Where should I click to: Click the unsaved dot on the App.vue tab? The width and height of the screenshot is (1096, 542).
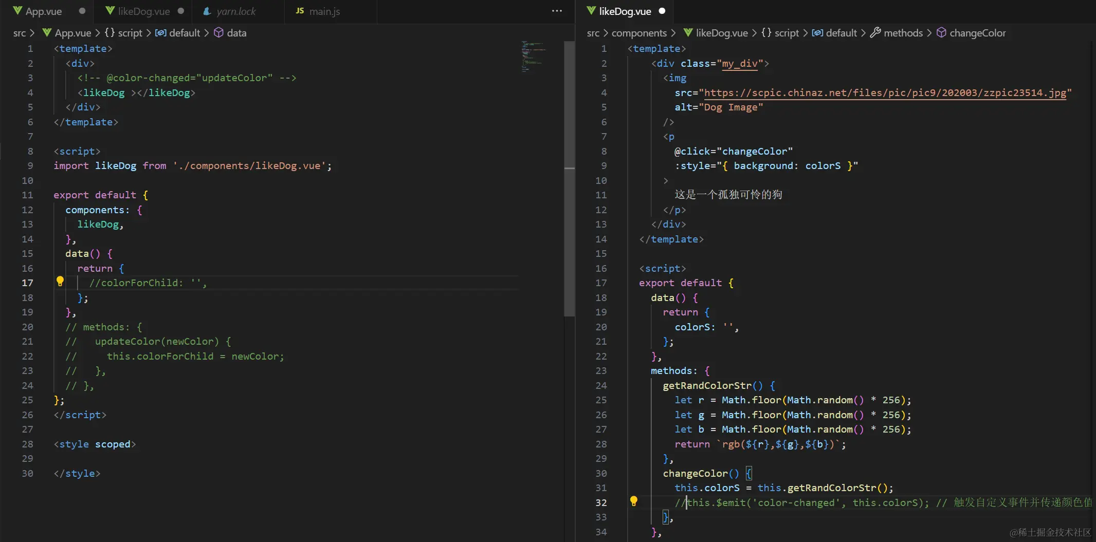click(82, 11)
